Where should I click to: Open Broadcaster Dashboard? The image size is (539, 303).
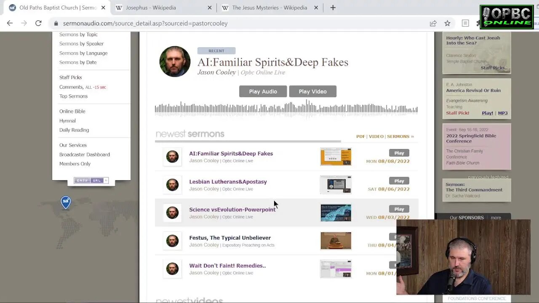click(x=84, y=154)
